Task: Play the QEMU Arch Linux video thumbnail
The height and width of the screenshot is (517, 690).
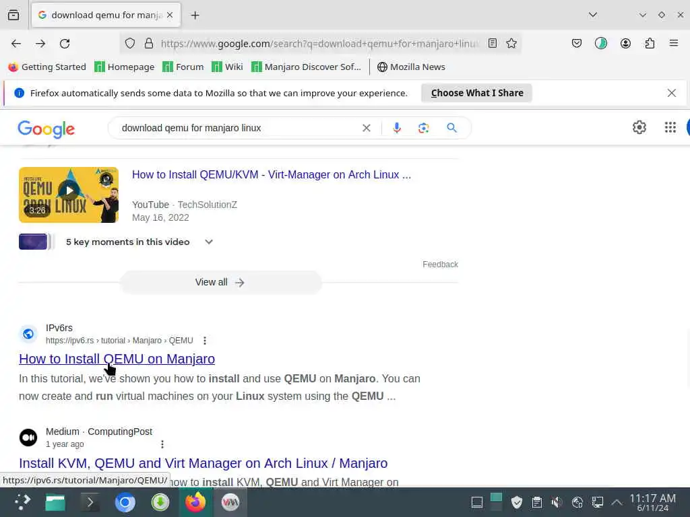Action: (69, 195)
